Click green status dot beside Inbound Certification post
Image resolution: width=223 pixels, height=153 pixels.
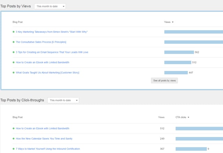coord(14,149)
